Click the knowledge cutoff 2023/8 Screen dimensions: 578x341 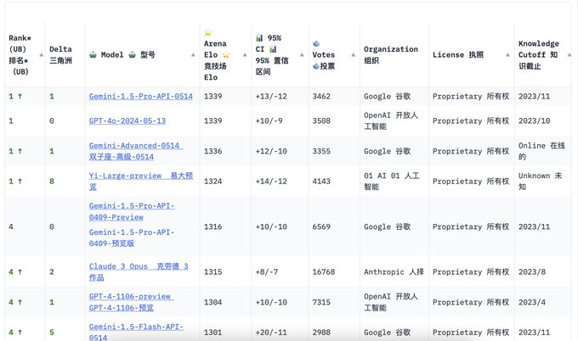point(532,271)
